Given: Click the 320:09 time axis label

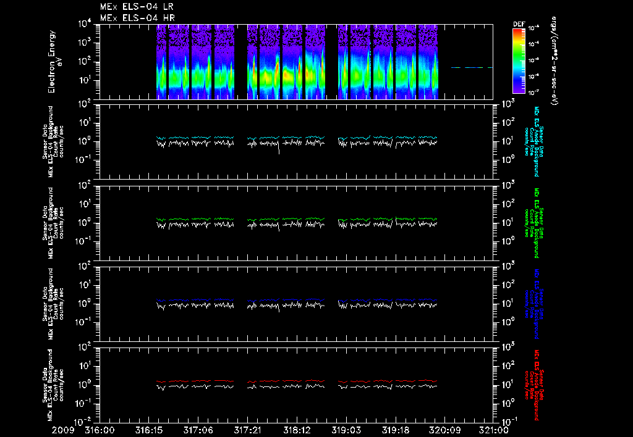Looking at the screenshot, I should pos(444,430).
